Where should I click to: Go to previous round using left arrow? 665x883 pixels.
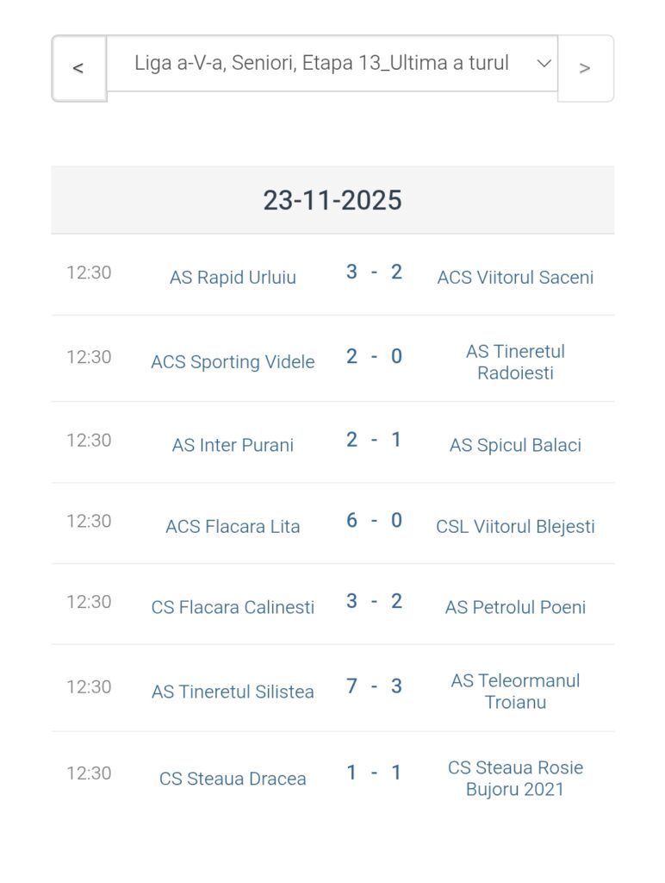78,68
